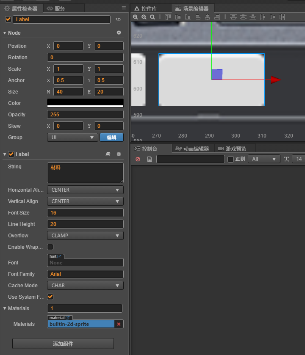Open Label component gear menu
The width and height of the screenshot is (305, 355).
click(119, 154)
